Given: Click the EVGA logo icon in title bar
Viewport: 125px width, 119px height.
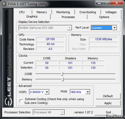Looking at the screenshot, I should 4,4.
